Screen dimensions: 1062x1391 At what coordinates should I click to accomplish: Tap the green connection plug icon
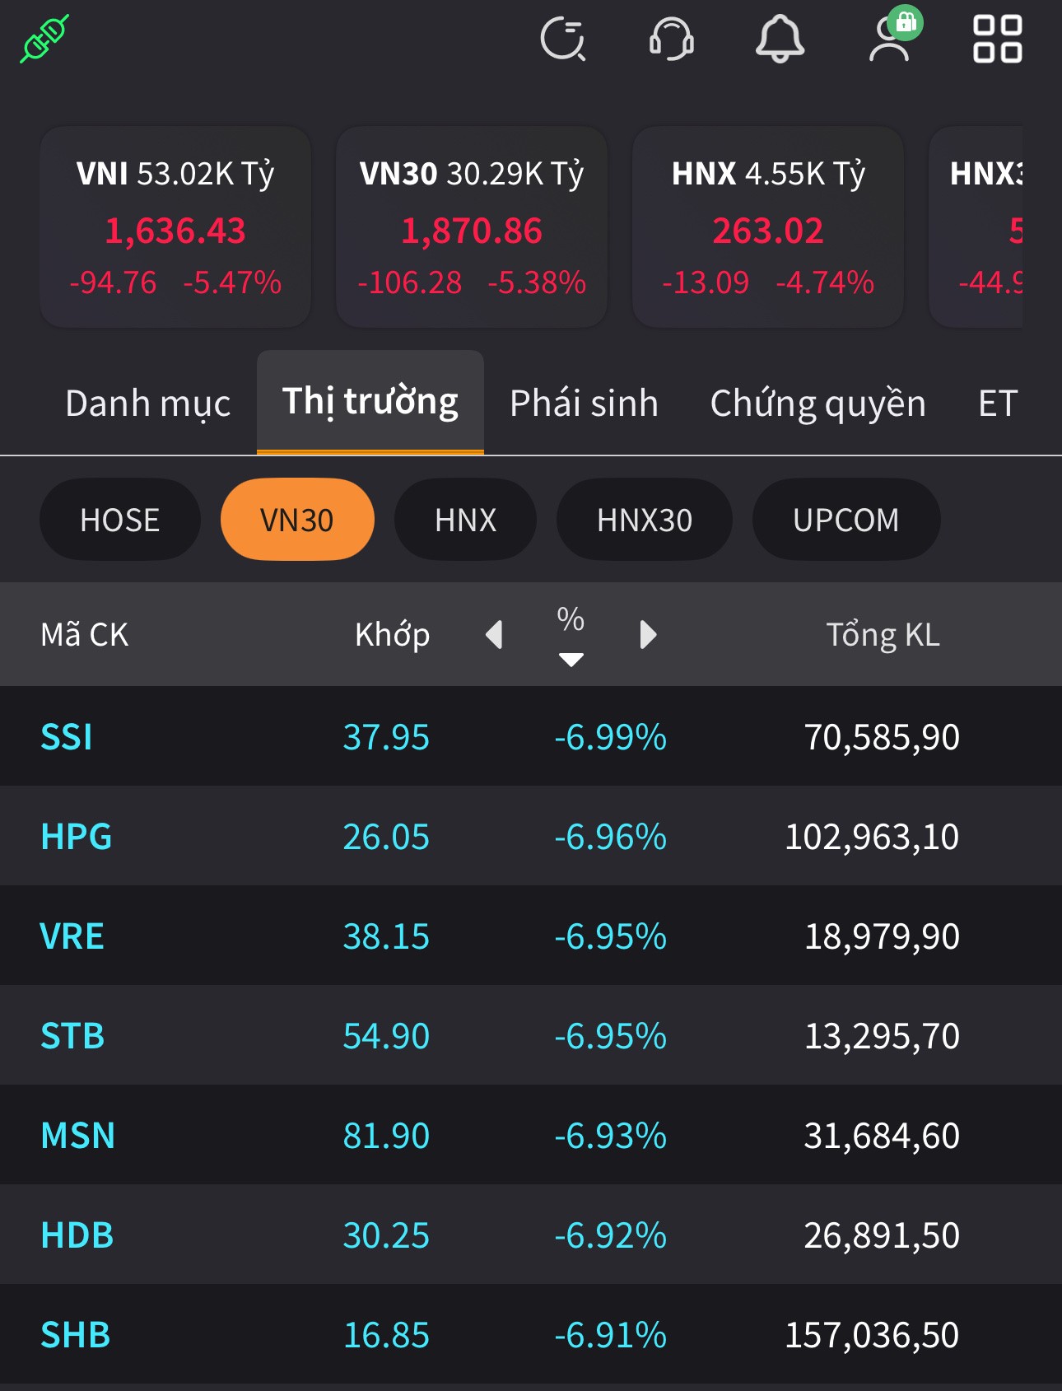(44, 39)
